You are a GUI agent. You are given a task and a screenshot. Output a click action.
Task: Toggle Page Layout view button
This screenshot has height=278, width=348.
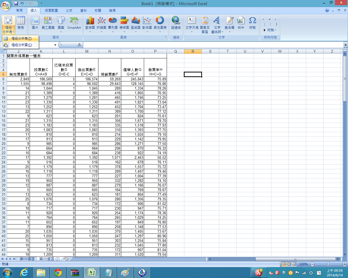pos(289,264)
